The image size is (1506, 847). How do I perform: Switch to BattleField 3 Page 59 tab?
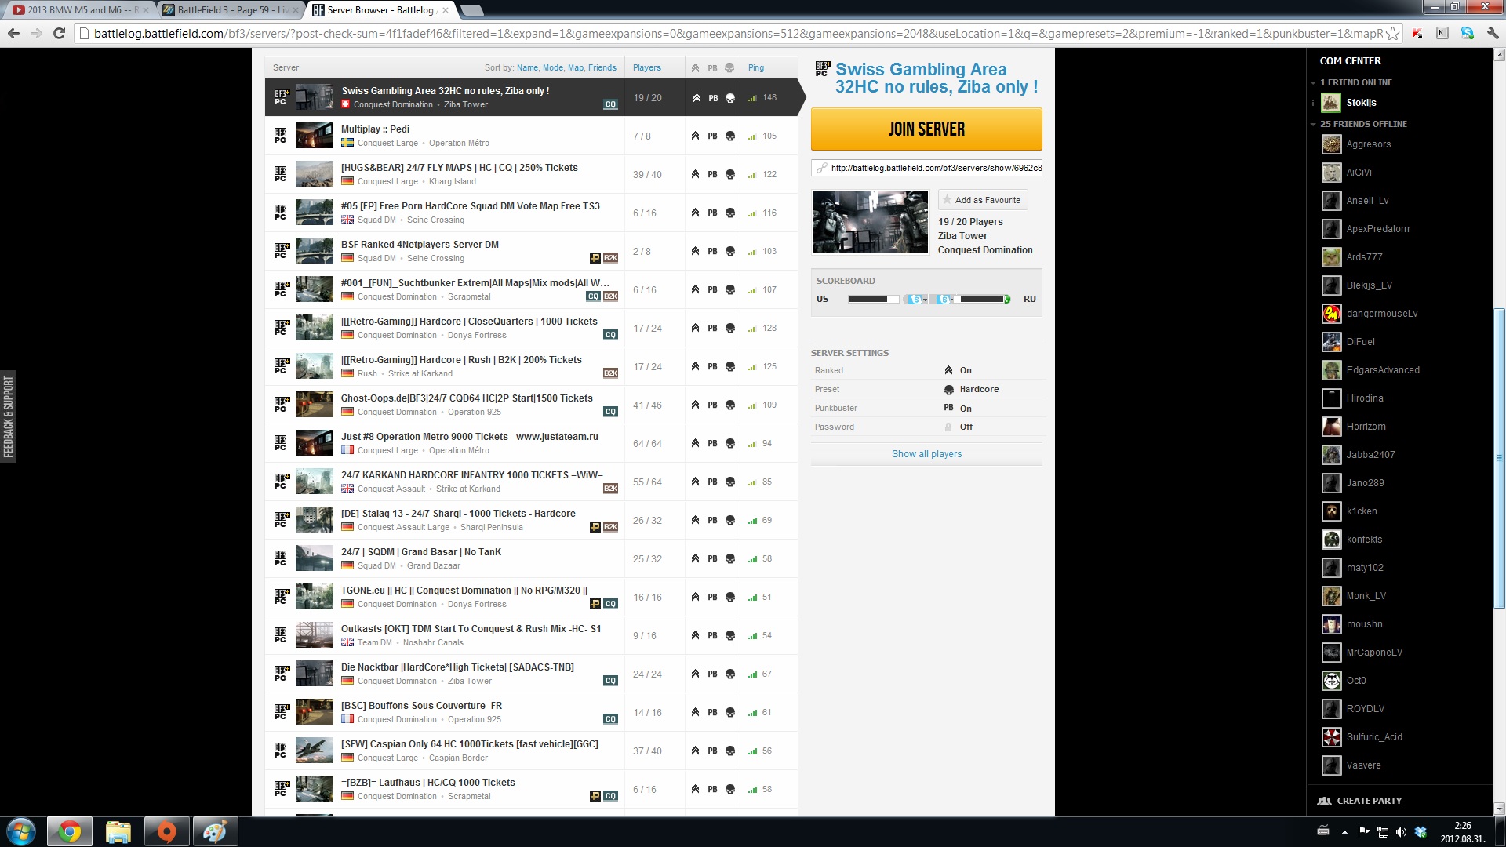(227, 10)
